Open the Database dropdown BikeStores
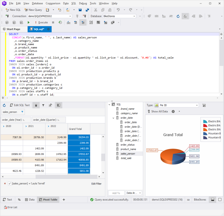 119,16
